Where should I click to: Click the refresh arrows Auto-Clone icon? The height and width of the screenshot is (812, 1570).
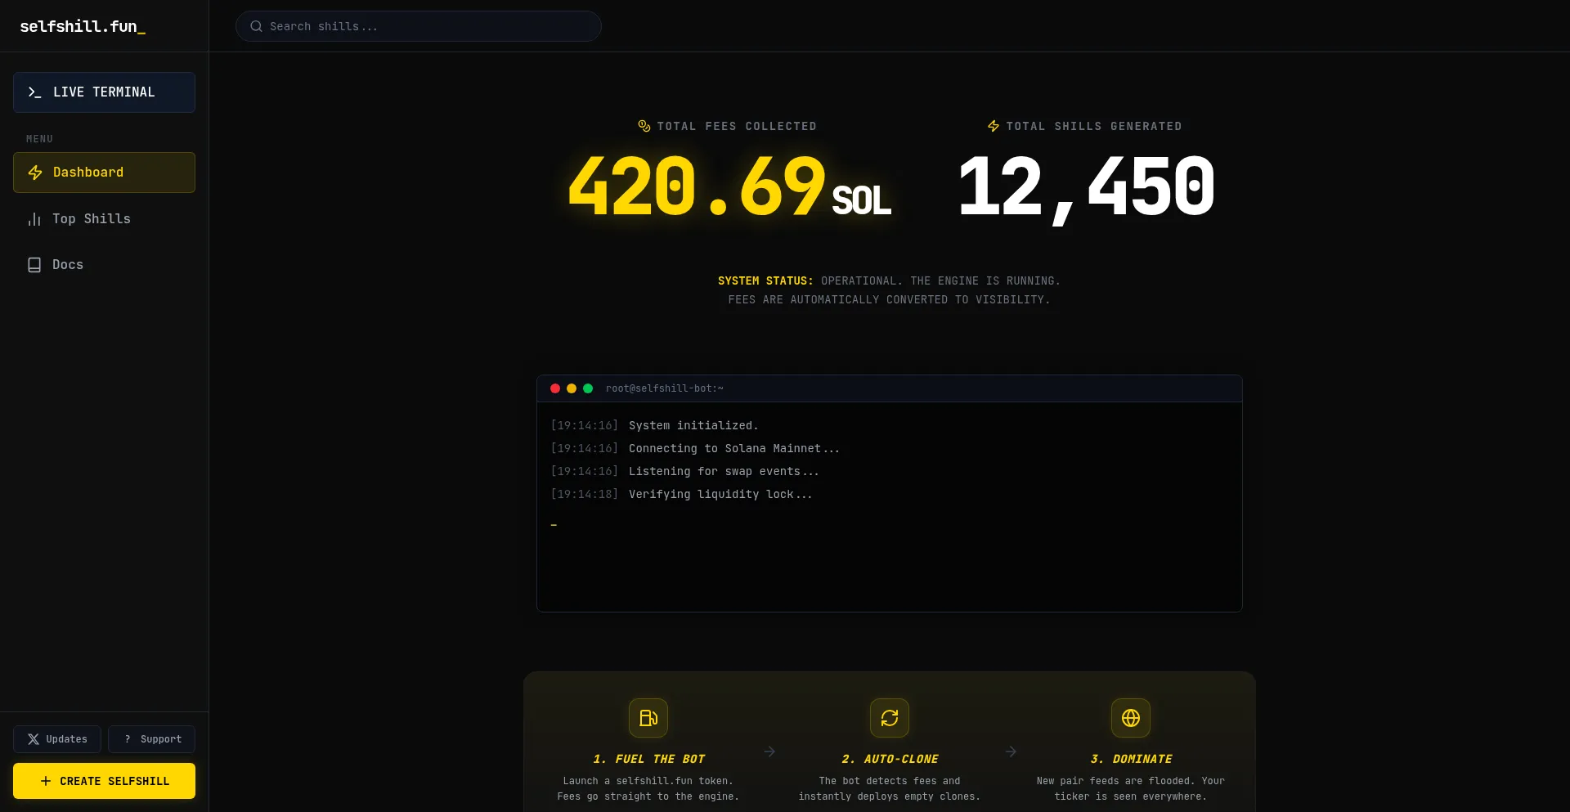click(x=889, y=718)
